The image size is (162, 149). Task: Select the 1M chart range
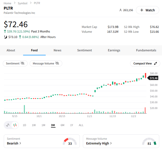pos(43,125)
